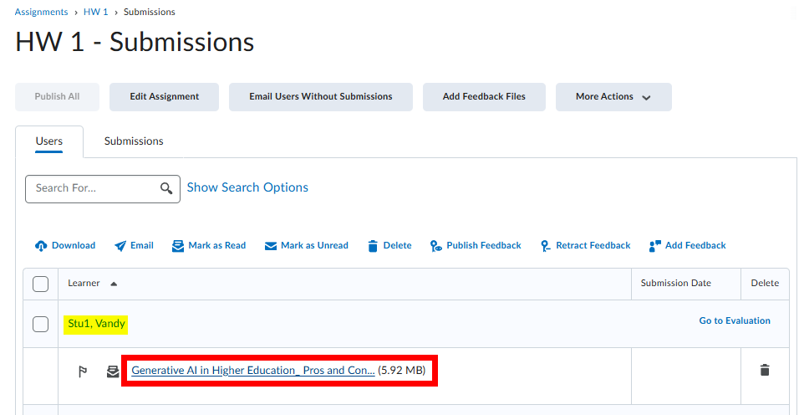Click the Edit Assignment button
The height and width of the screenshot is (415, 799).
[x=164, y=97]
